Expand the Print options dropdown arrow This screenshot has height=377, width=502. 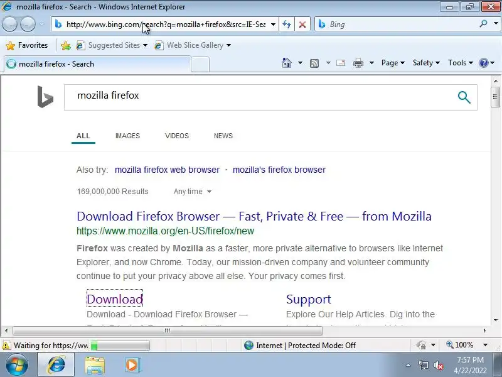pyautogui.click(x=371, y=63)
